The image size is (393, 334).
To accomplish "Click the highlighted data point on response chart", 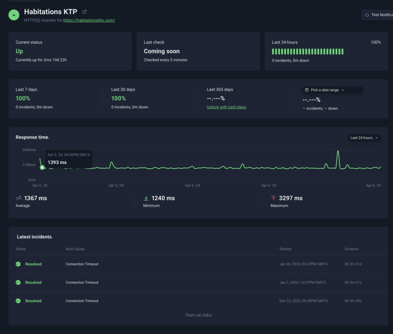I will pyautogui.click(x=42, y=168).
